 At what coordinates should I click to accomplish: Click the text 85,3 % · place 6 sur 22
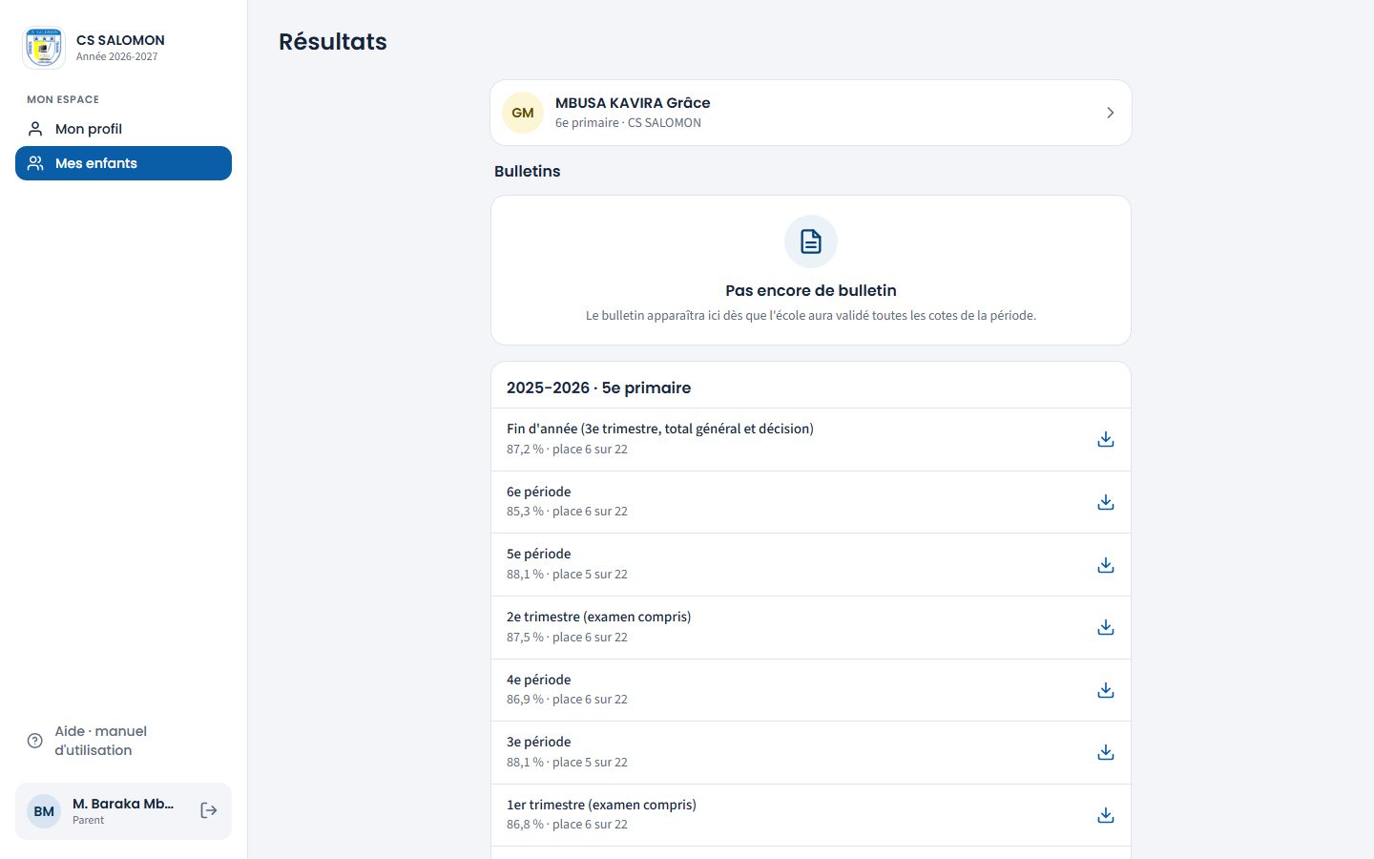pyautogui.click(x=567, y=512)
